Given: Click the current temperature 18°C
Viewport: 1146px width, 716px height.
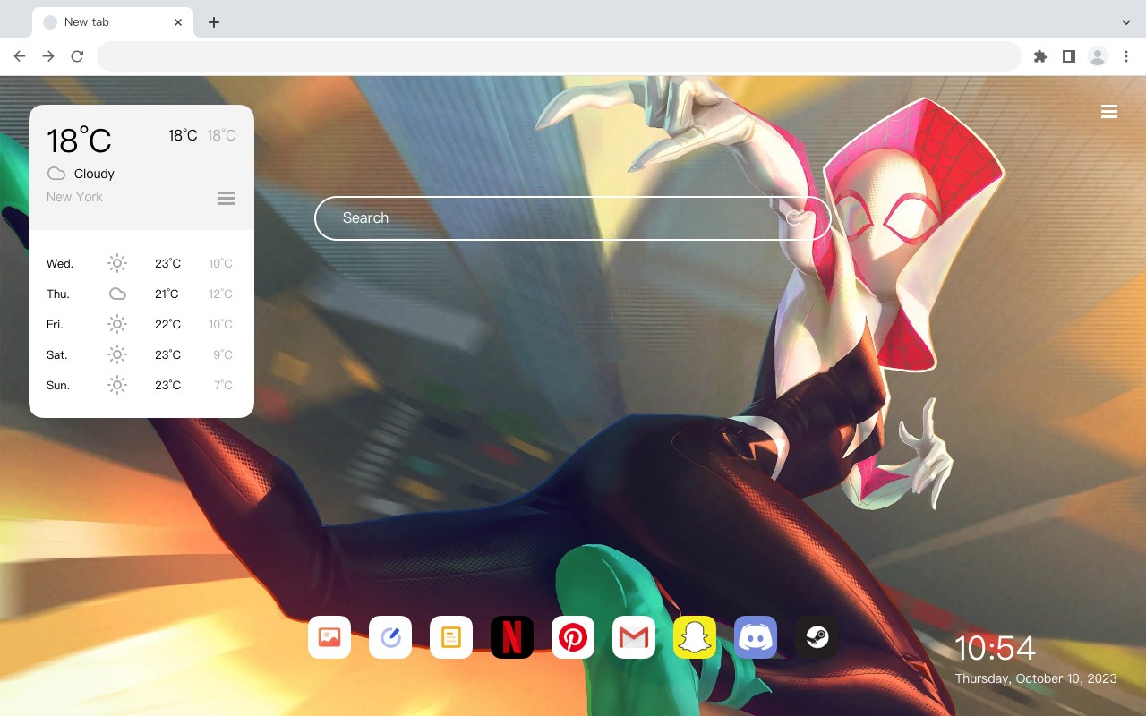Looking at the screenshot, I should (79, 141).
